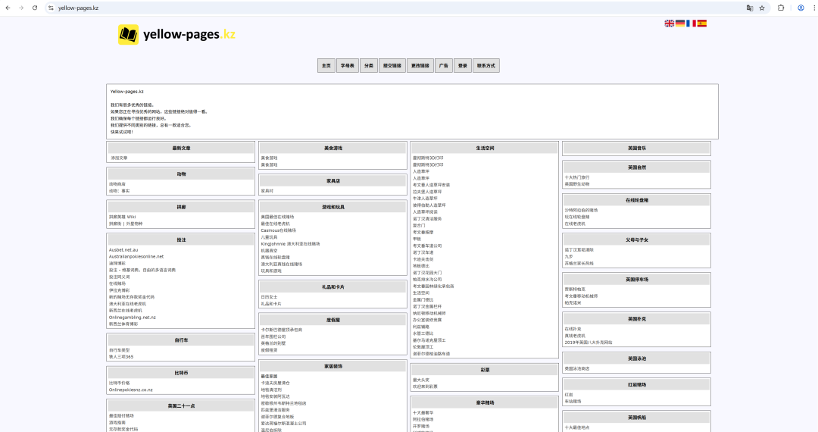
Task: Open the browser profile avatar icon
Action: tap(801, 8)
